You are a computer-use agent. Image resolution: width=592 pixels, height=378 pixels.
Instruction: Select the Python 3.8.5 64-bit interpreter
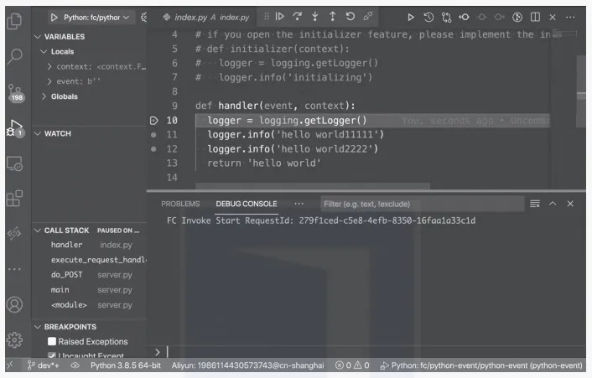125,365
